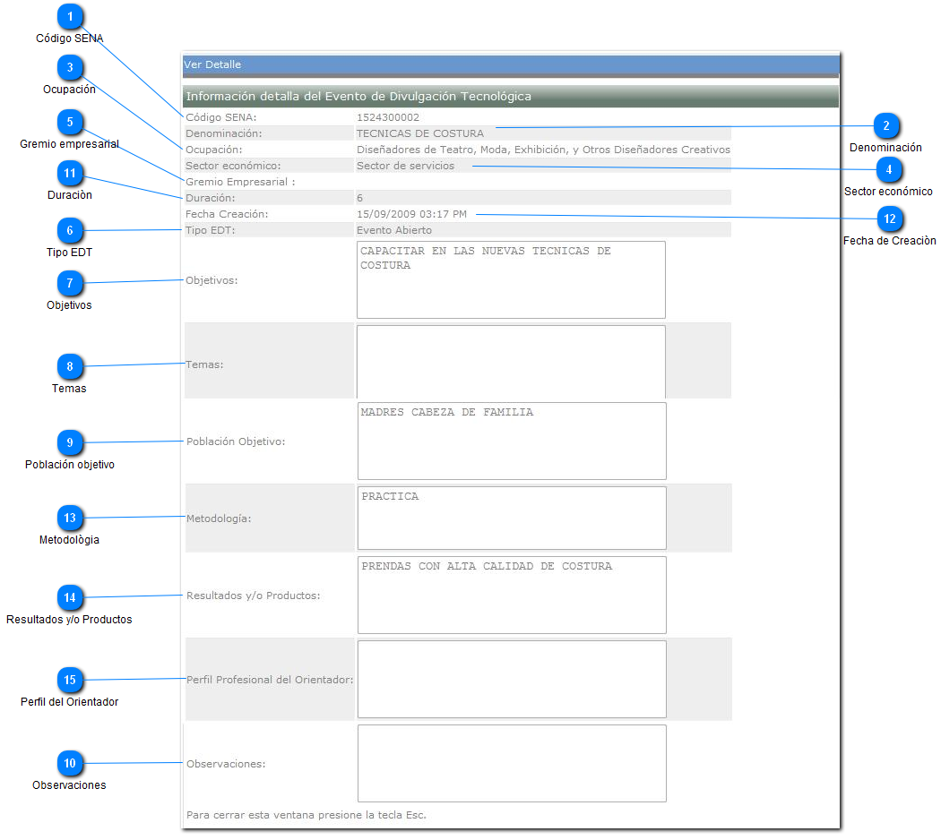
Task: Select the date 15/09/2009 03:17 PM
Action: tap(411, 214)
